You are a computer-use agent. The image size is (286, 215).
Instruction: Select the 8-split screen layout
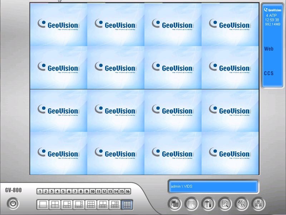coord(79,204)
